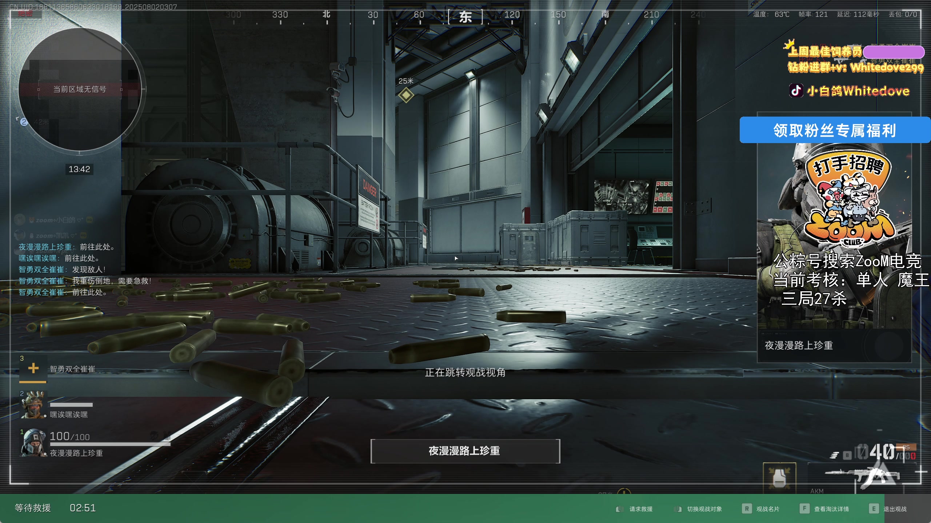Click the teammate marker 2 beside the minimap

click(x=24, y=122)
